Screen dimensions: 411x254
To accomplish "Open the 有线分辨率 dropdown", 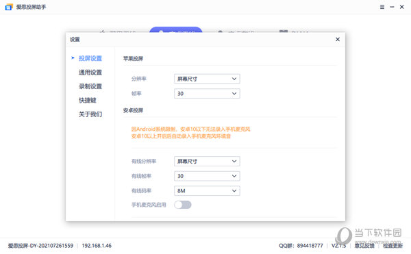I will pyautogui.click(x=207, y=162).
